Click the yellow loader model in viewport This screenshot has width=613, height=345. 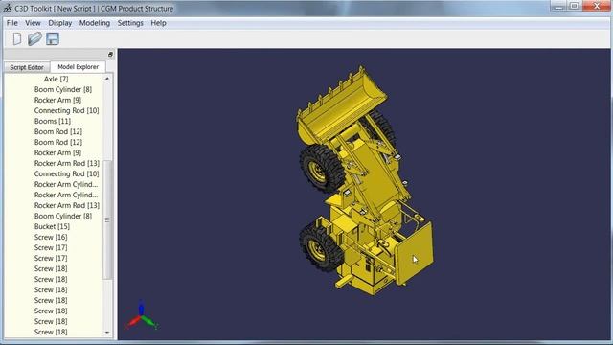click(x=366, y=180)
